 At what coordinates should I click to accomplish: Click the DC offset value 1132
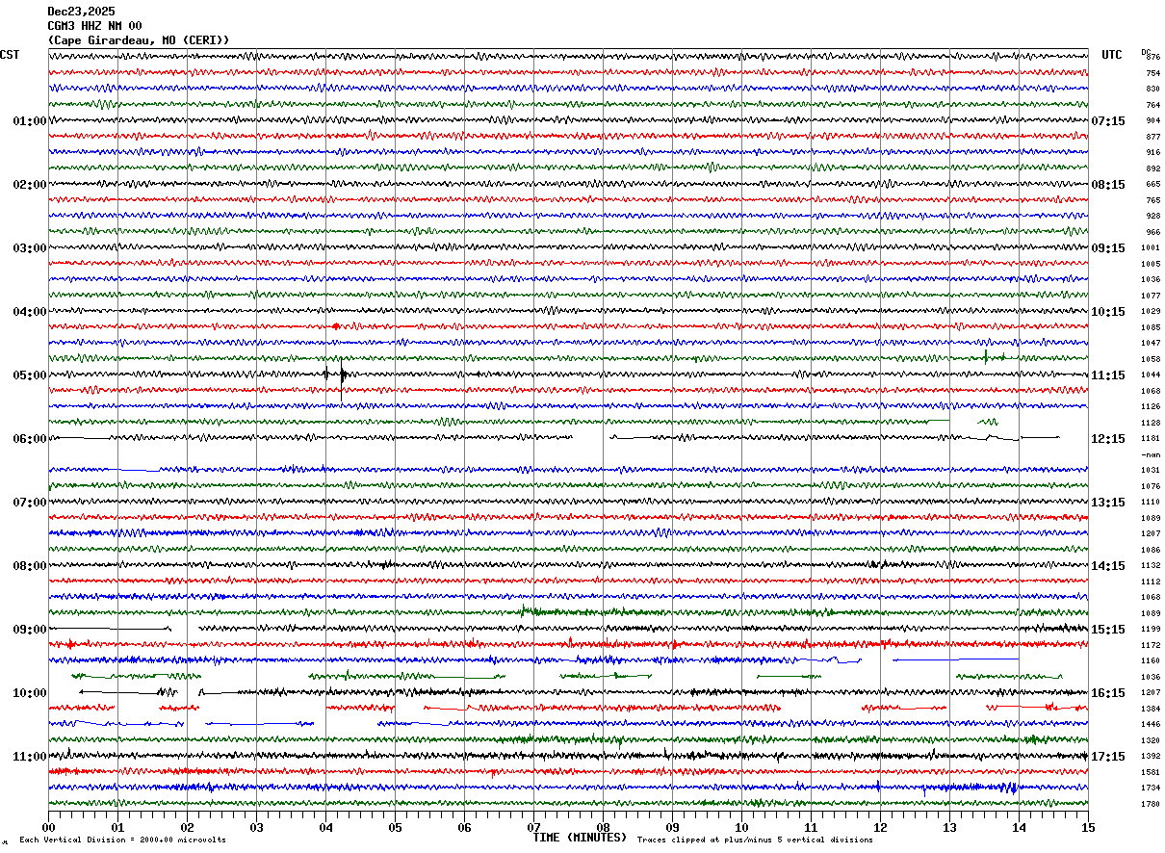coord(1151,565)
